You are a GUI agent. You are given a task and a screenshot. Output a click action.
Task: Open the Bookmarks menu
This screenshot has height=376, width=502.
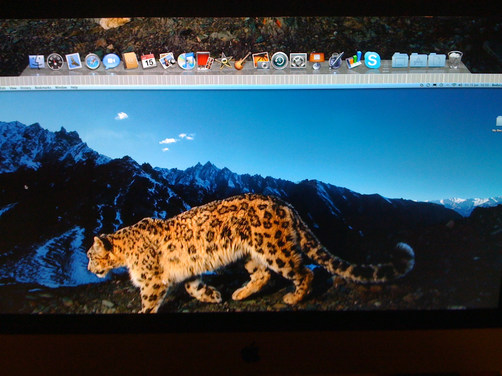click(x=43, y=88)
